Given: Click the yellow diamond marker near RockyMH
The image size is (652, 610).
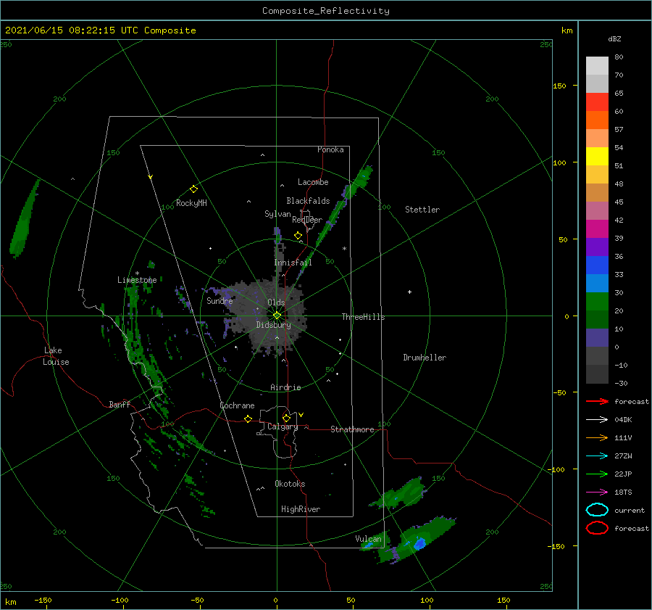Looking at the screenshot, I should [193, 189].
